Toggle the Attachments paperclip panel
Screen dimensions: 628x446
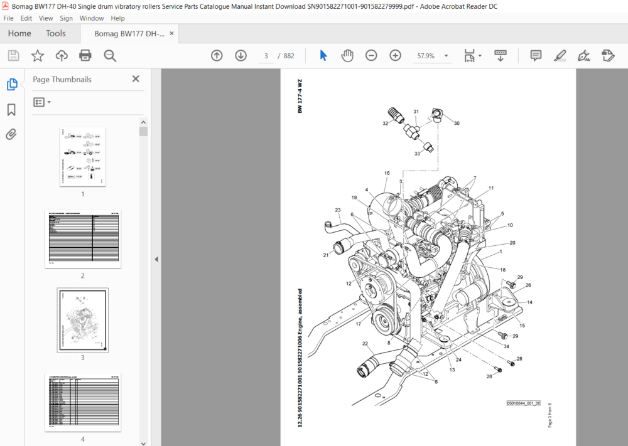11,134
